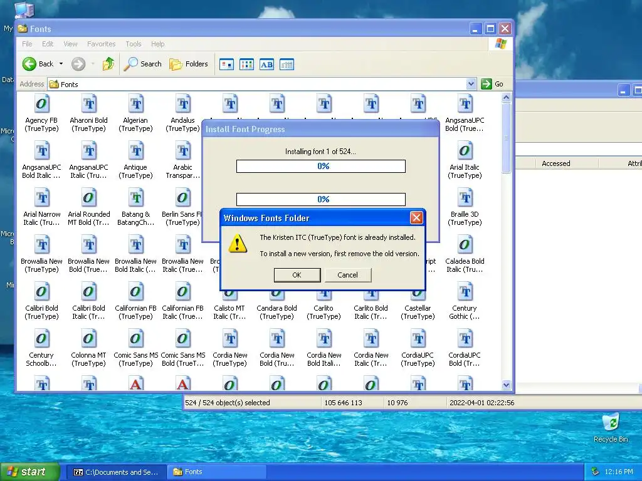Viewport: 642px width, 481px height.
Task: Click the vertical scrollbar thumb in the Fonts window
Action: tap(506, 138)
